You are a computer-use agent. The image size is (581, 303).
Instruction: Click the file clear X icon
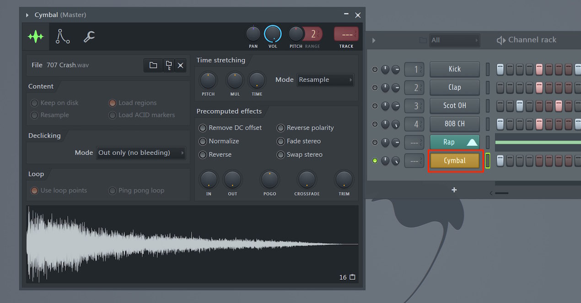tap(181, 65)
